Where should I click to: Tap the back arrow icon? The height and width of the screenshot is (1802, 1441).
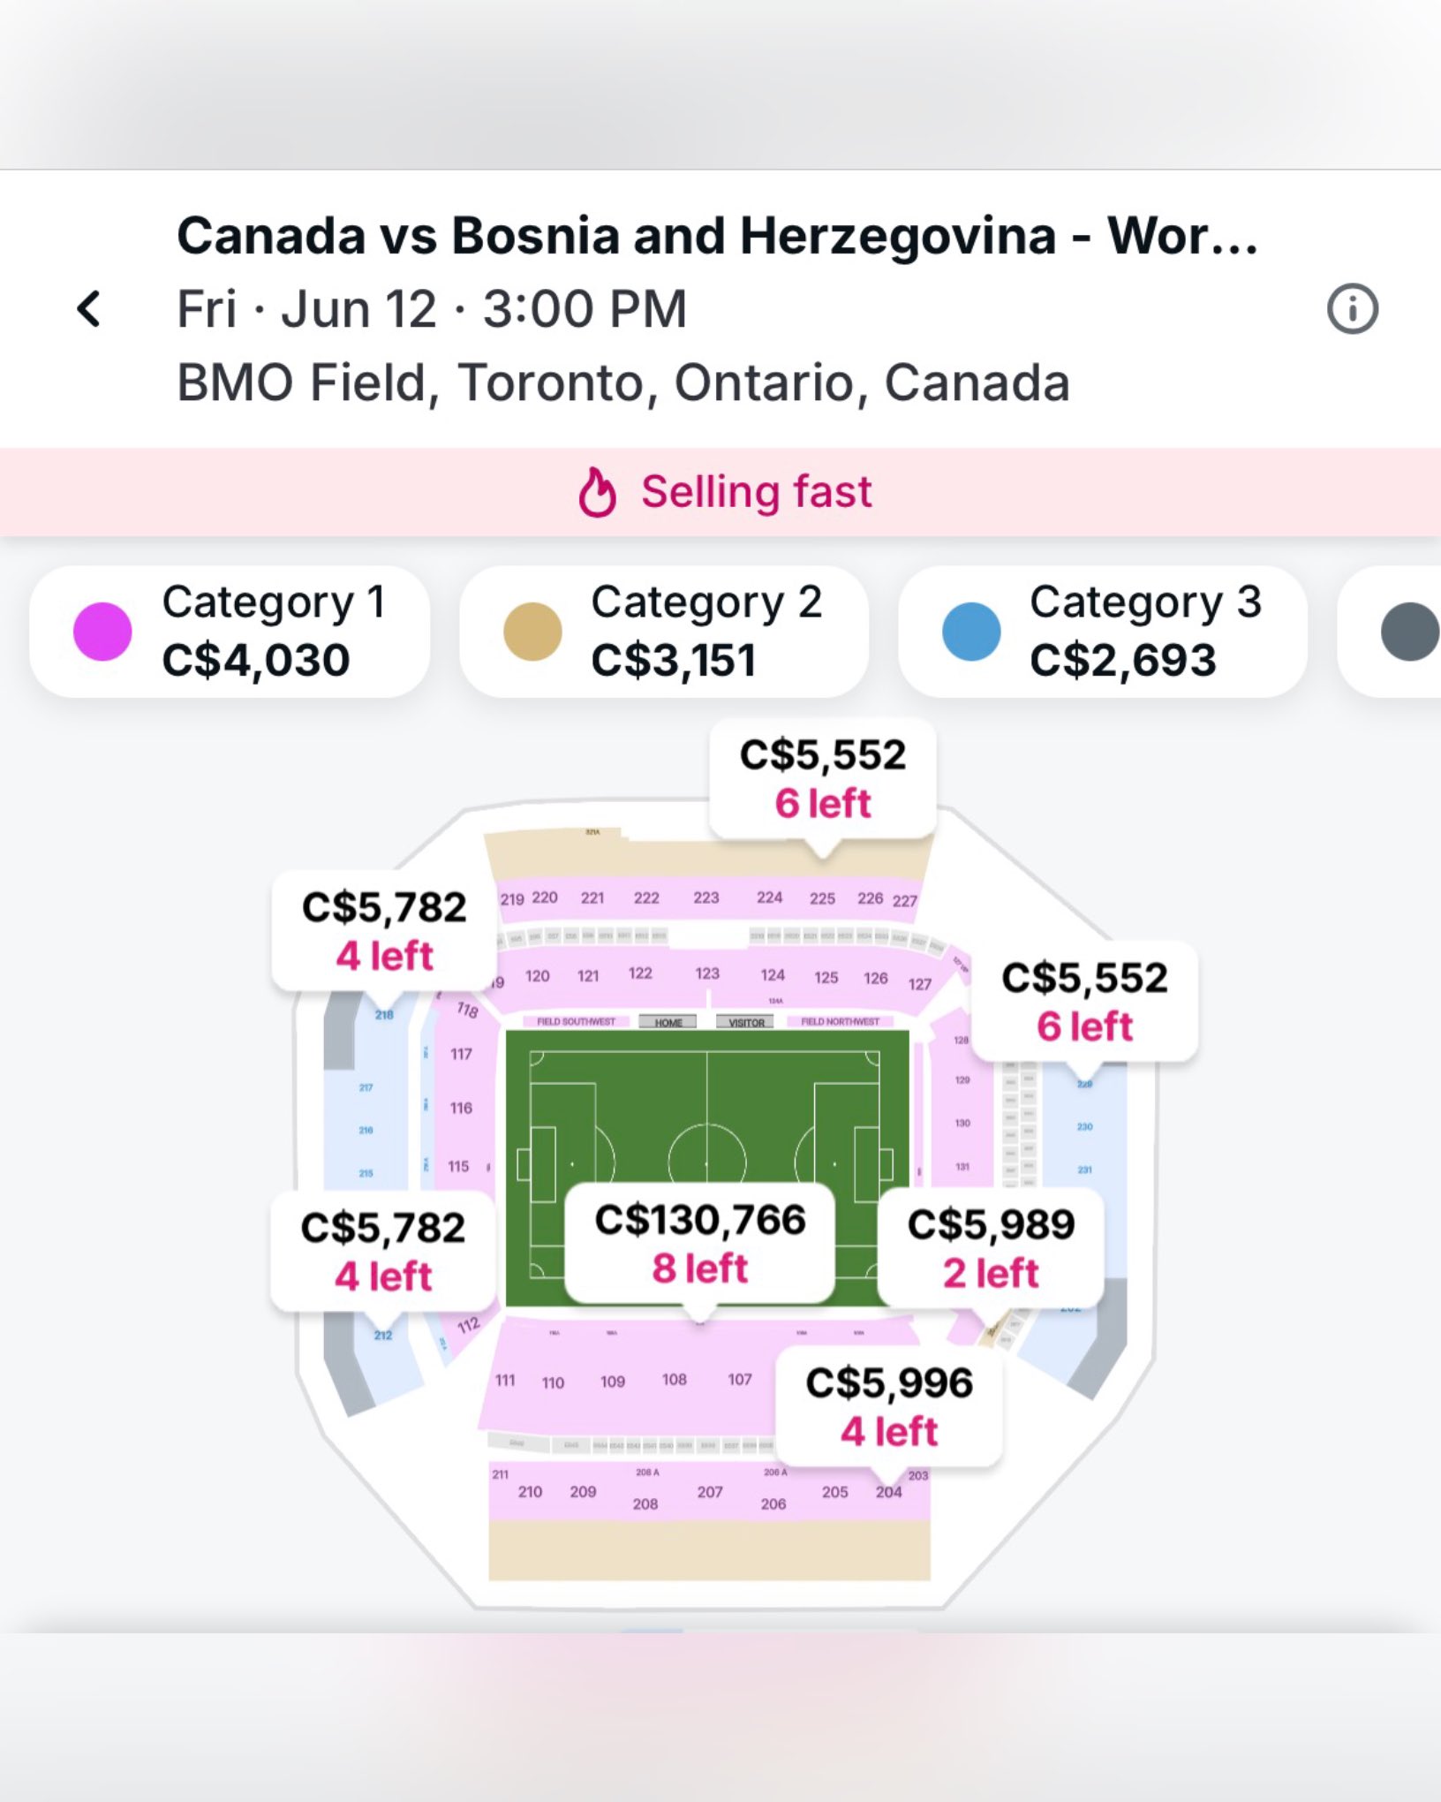[x=89, y=309]
